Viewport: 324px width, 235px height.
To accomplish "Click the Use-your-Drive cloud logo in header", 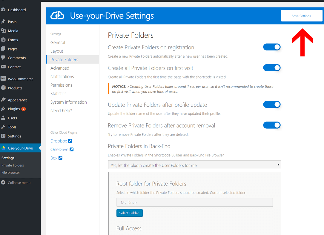I will (57, 16).
